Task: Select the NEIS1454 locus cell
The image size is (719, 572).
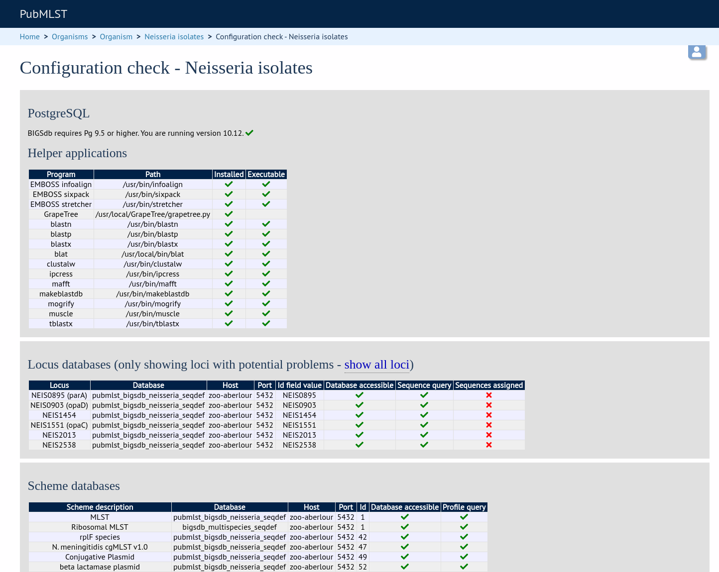Action: tap(59, 415)
